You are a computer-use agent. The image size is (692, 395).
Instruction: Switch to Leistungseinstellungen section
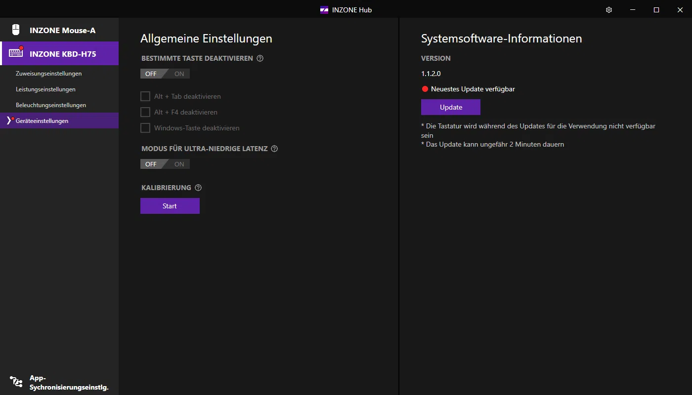point(45,89)
